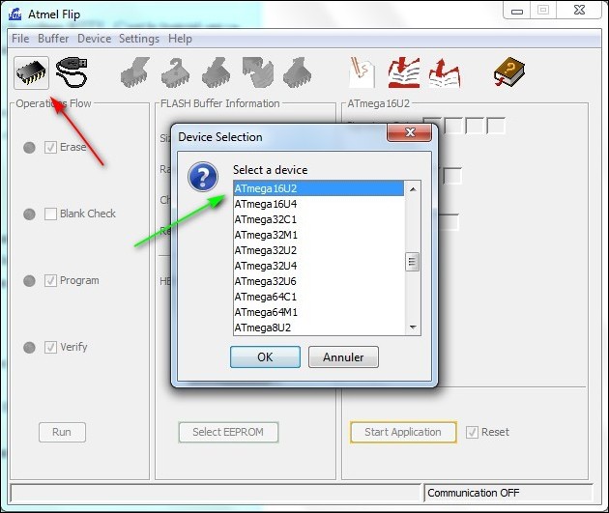
Task: Click the Blank Check Target Device icon
Action: (176, 72)
